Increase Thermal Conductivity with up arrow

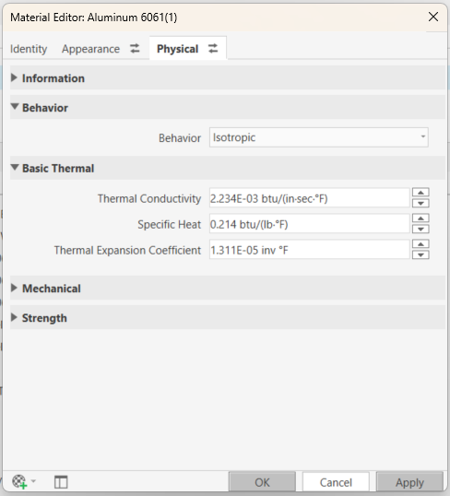pyautogui.click(x=420, y=193)
